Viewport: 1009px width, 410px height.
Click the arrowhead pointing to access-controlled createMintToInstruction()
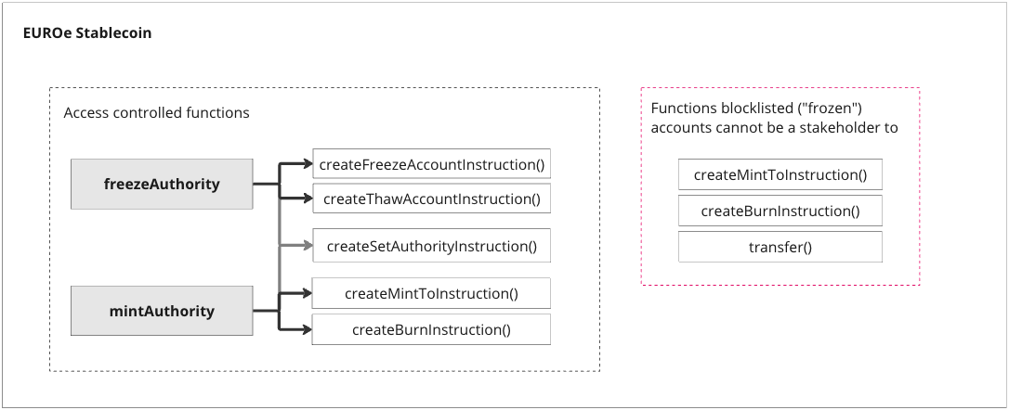point(307,294)
